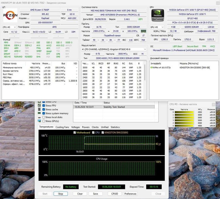The height and width of the screenshot is (199, 220).
Task: Click the tRAS column header
Action: pos(116,63)
